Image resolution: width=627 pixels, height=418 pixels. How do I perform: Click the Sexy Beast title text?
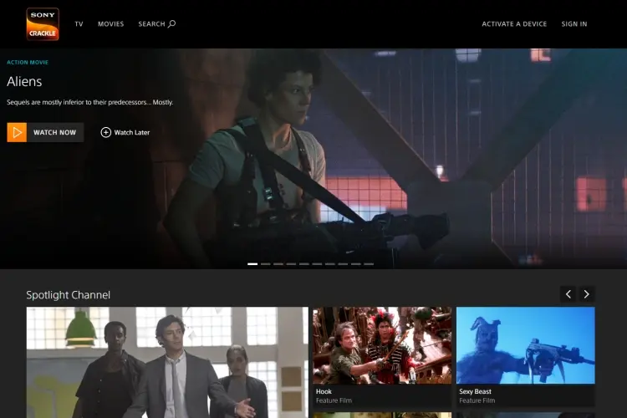tap(475, 391)
